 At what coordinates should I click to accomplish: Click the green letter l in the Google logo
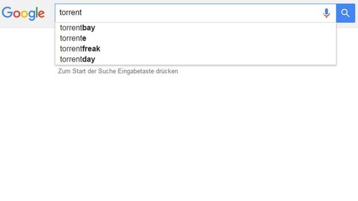37,13
